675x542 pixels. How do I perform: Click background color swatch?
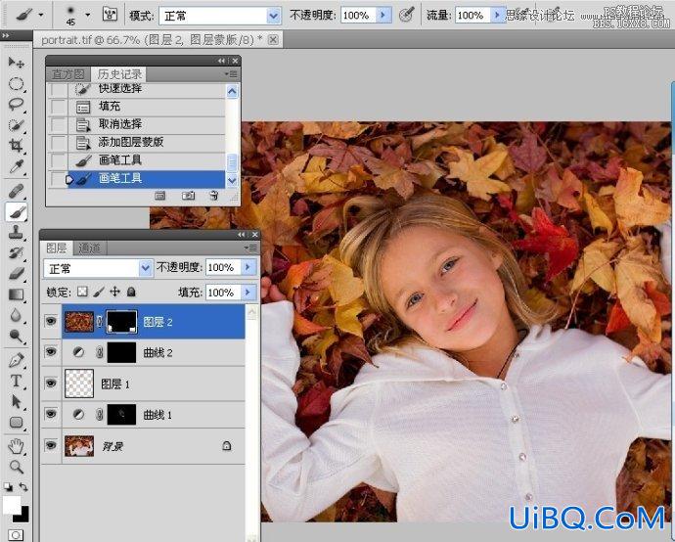coord(23,516)
